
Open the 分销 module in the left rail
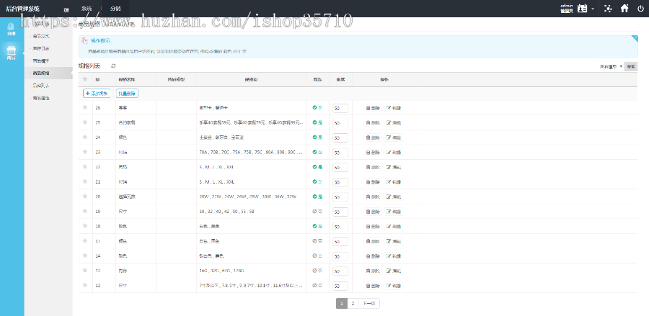(x=11, y=29)
